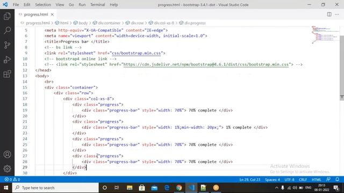Open the ENG input language indicator
This screenshot has width=344, height=193.
tap(308, 188)
